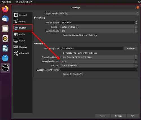The height and width of the screenshot is (120, 141).
Task: Click the OBS Studio dock icon
Action: [5, 68]
